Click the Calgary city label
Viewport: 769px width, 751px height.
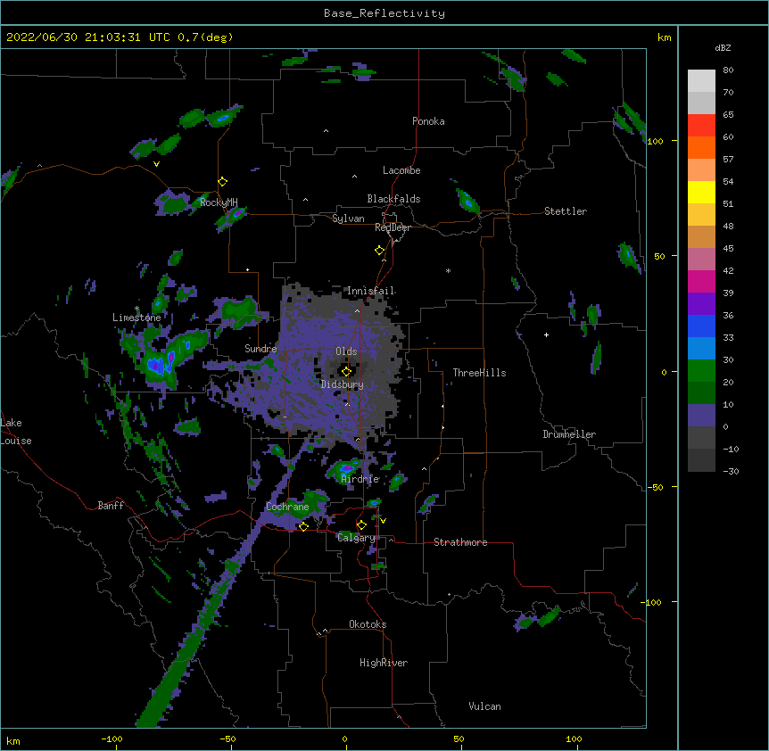coord(356,538)
